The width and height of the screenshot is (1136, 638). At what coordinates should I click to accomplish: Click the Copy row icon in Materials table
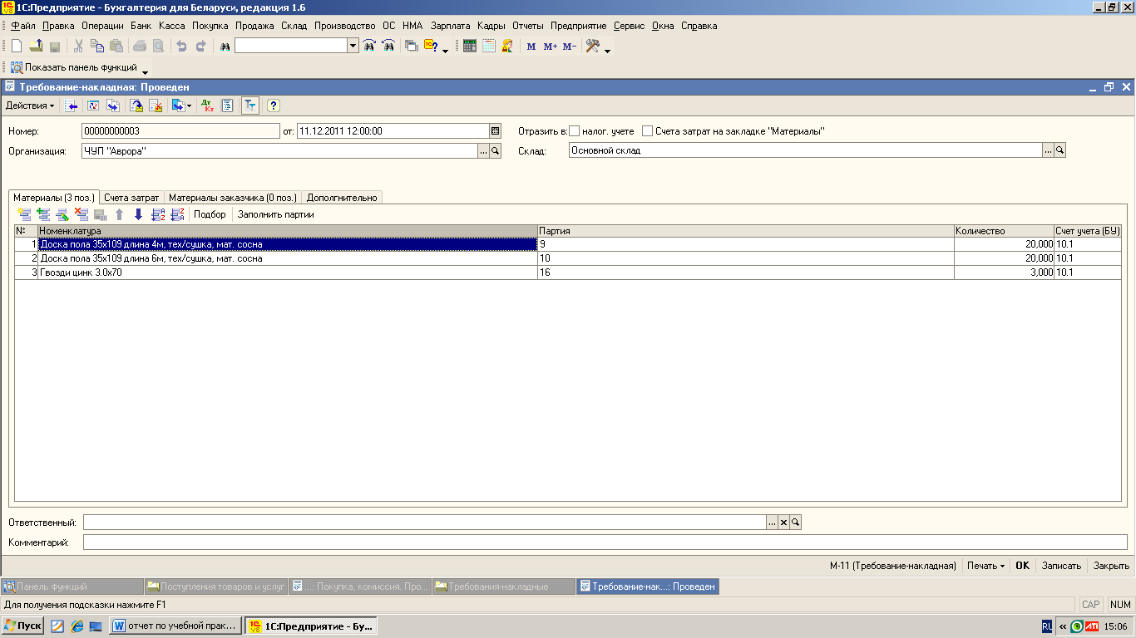pyautogui.click(x=43, y=214)
